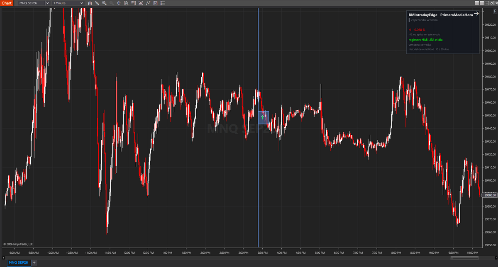Toggle the crosshair cursor tool
Screen dimensions: 498x267
tap(119, 3)
